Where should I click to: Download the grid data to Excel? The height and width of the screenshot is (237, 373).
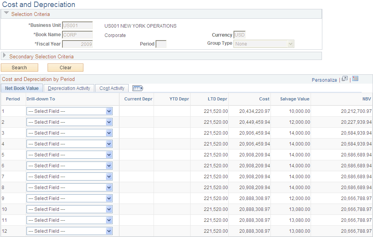coord(355,78)
